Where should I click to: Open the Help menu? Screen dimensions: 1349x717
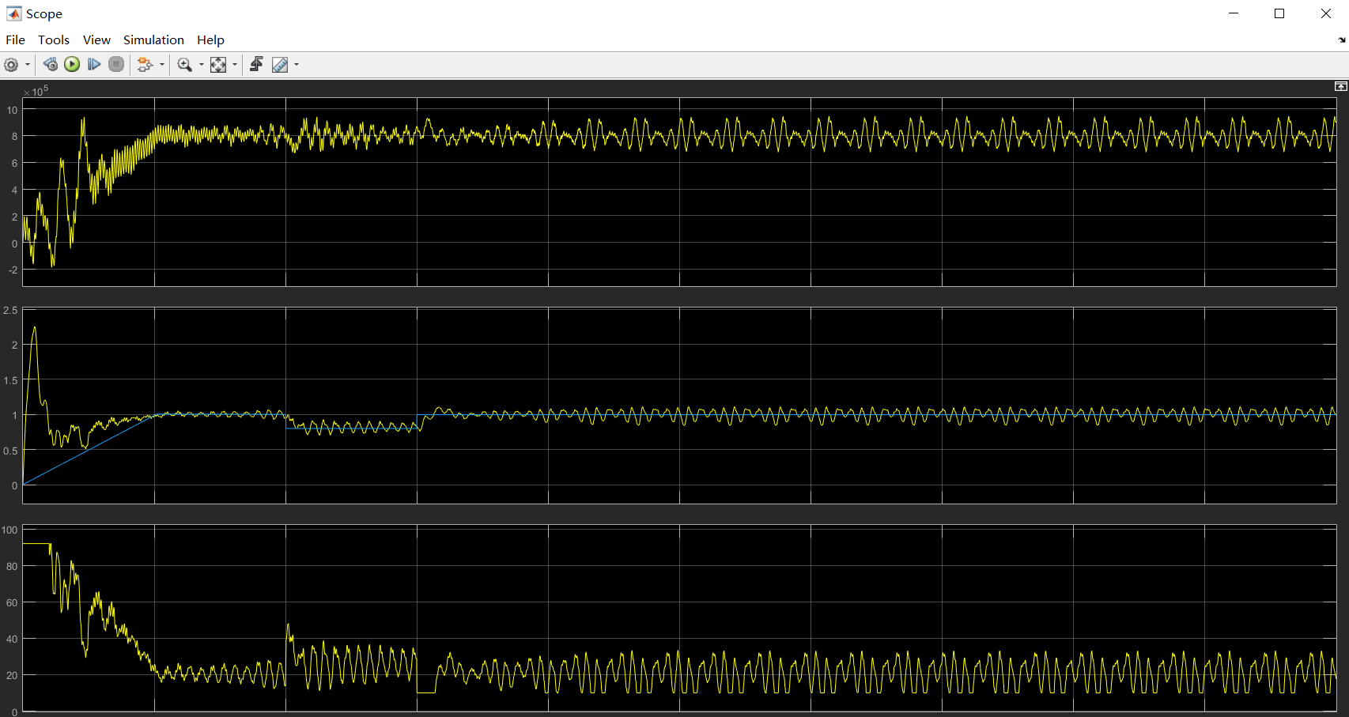click(210, 40)
